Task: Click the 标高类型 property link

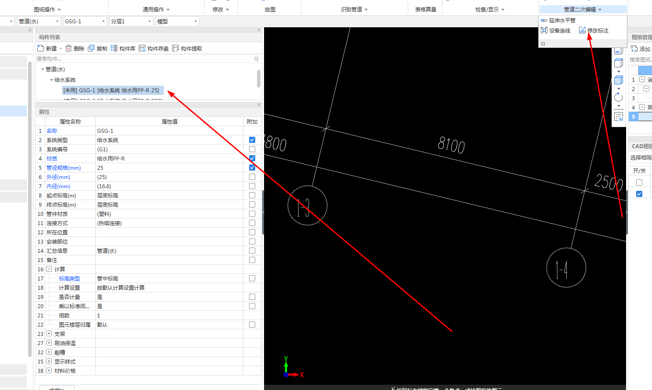Action: [x=69, y=278]
